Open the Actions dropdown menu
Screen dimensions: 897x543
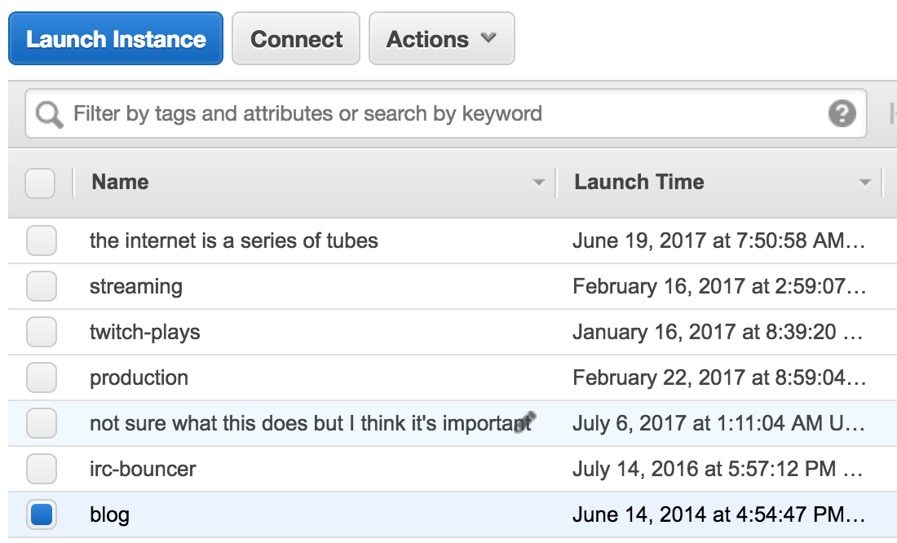[441, 38]
